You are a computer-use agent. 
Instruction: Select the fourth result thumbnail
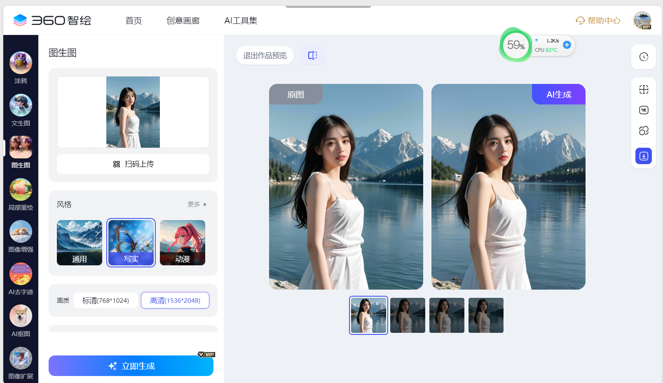(486, 315)
